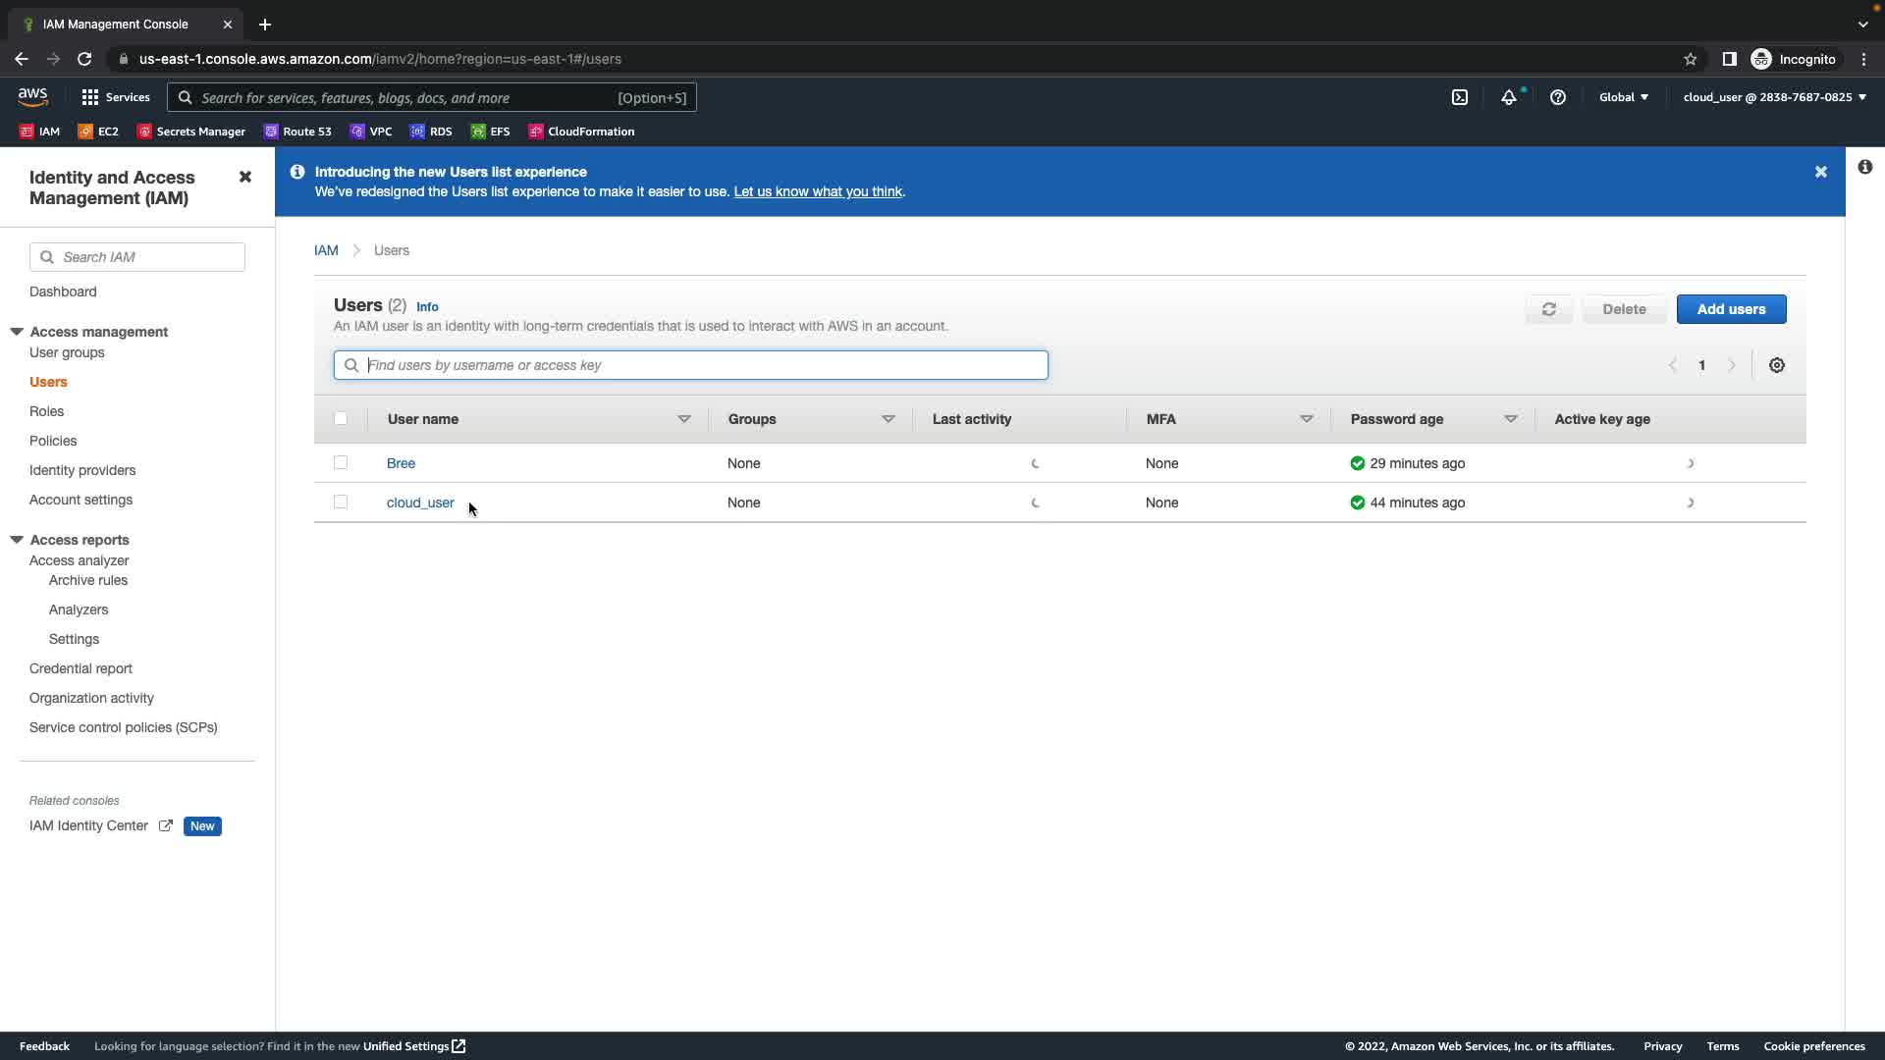The width and height of the screenshot is (1885, 1060).
Task: Toggle the select all users checkbox
Action: 341,418
